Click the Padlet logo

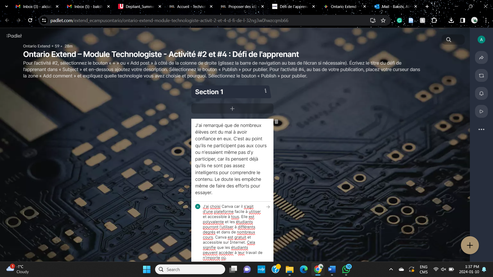(14, 36)
